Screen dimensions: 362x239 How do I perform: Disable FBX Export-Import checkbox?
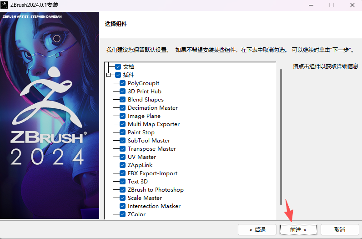point(123,173)
